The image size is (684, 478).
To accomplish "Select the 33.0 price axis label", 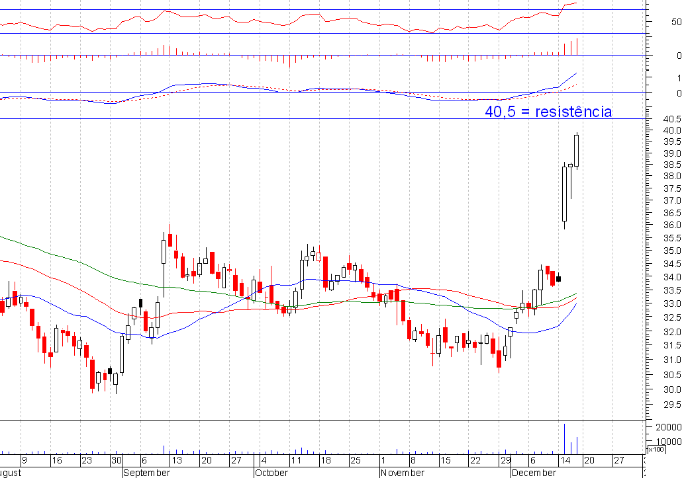I will pos(672,303).
